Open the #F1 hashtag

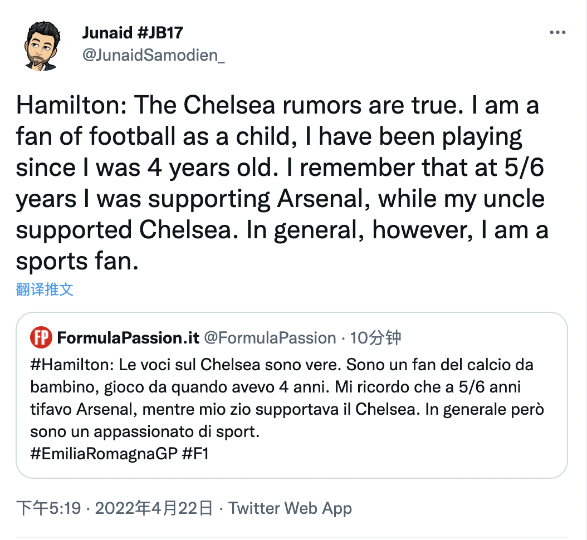(x=195, y=454)
